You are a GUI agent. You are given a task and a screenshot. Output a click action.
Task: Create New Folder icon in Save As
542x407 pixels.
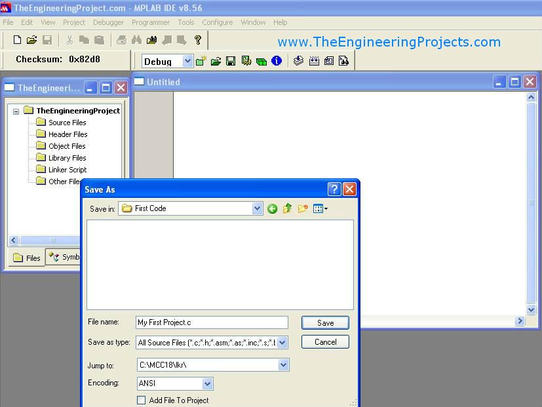click(302, 208)
